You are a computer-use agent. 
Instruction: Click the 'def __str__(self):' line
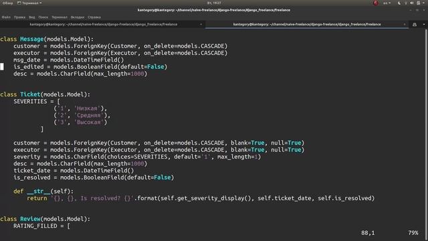click(43, 191)
